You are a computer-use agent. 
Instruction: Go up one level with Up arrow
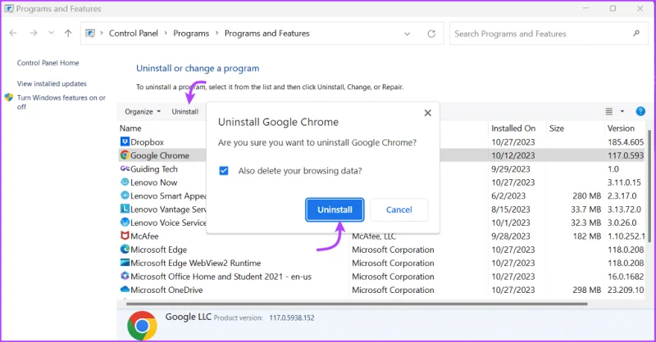point(68,34)
